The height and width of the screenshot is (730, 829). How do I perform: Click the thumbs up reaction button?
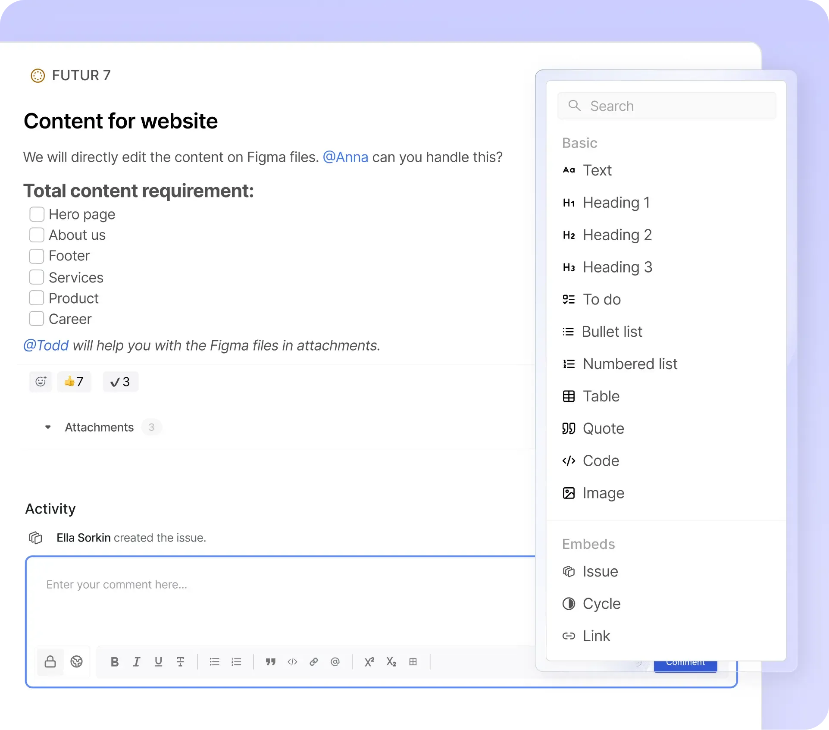click(x=74, y=382)
